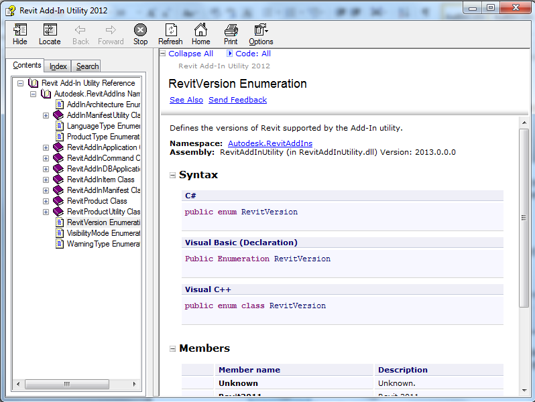535x402 pixels.
Task: Click RevitProduct Class book icon
Action: click(x=58, y=201)
